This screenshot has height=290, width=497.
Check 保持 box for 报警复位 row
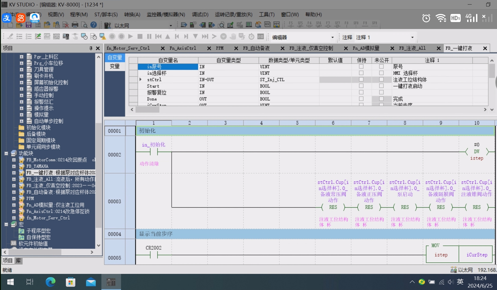pos(361,92)
